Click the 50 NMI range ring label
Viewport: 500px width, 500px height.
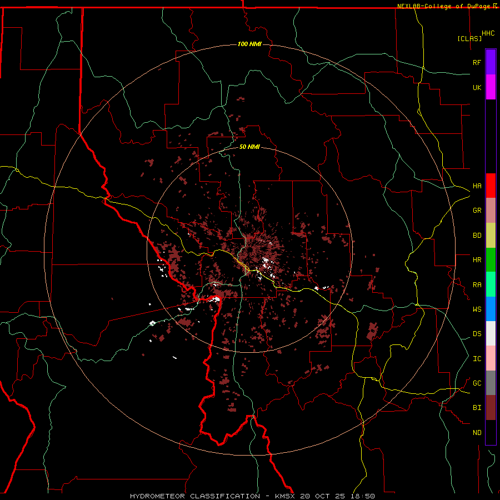(249, 147)
